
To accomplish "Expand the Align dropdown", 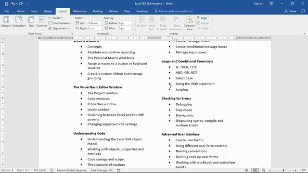I will coord(203,18).
